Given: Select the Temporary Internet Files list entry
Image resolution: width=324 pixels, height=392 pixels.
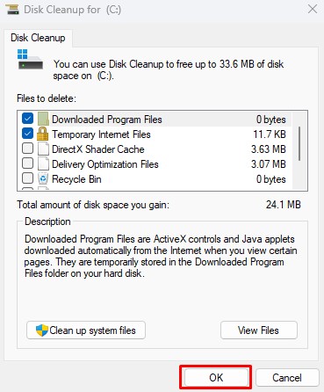Looking at the screenshot, I should coord(155,134).
